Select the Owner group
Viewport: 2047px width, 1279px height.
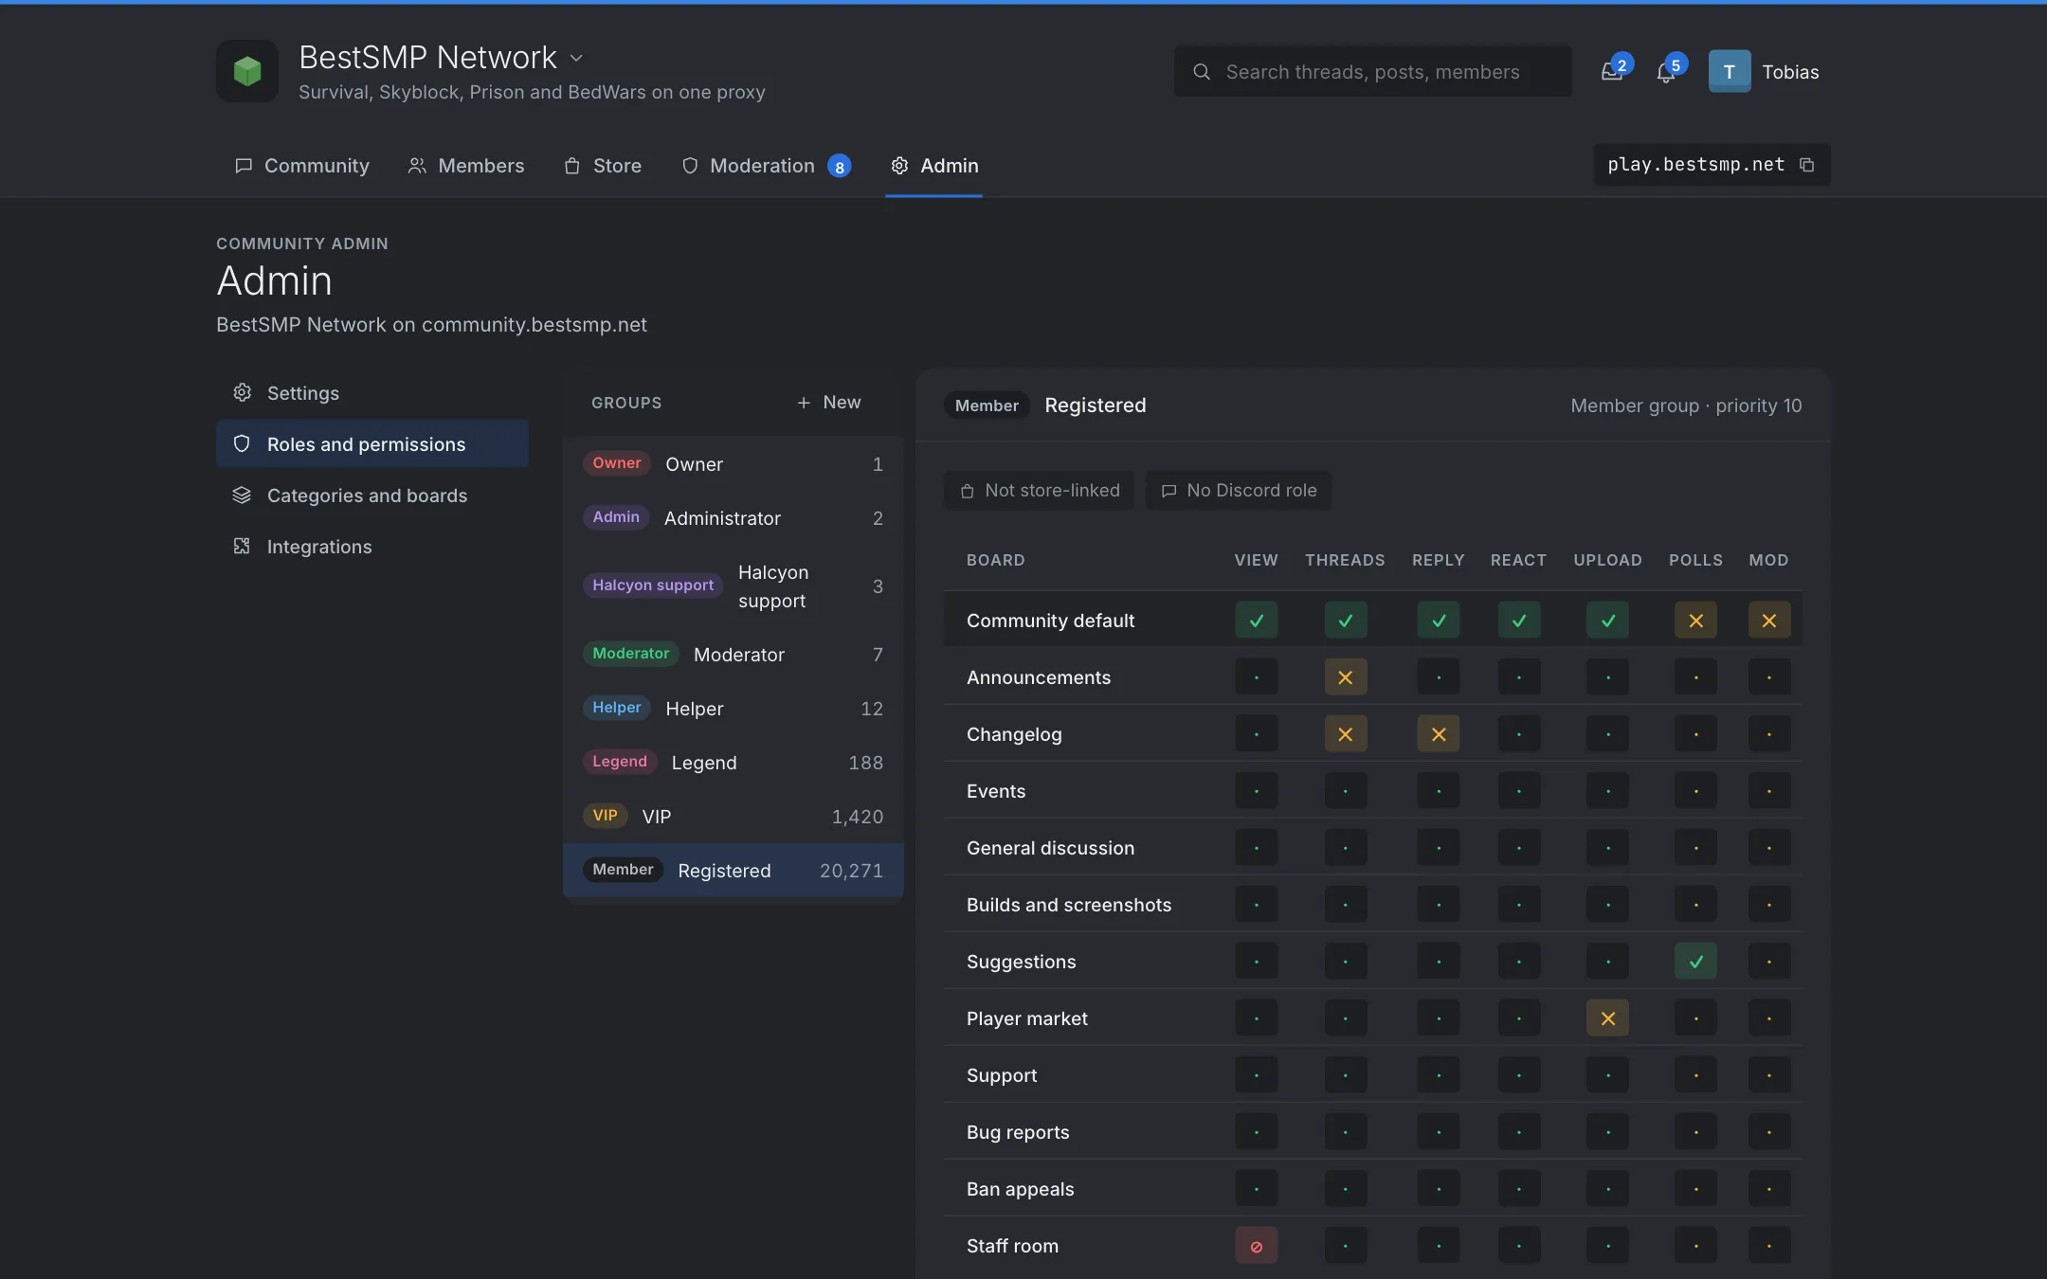(x=734, y=464)
